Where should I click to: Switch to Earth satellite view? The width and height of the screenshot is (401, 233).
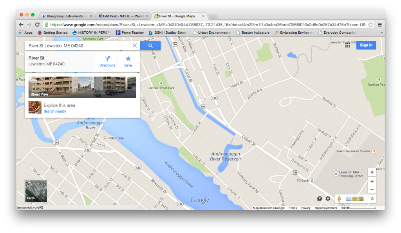[36, 191]
